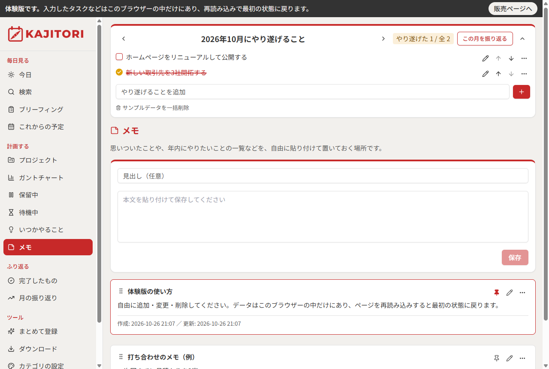Move 新しい取引先を3社開拓する goal up

coord(498,74)
